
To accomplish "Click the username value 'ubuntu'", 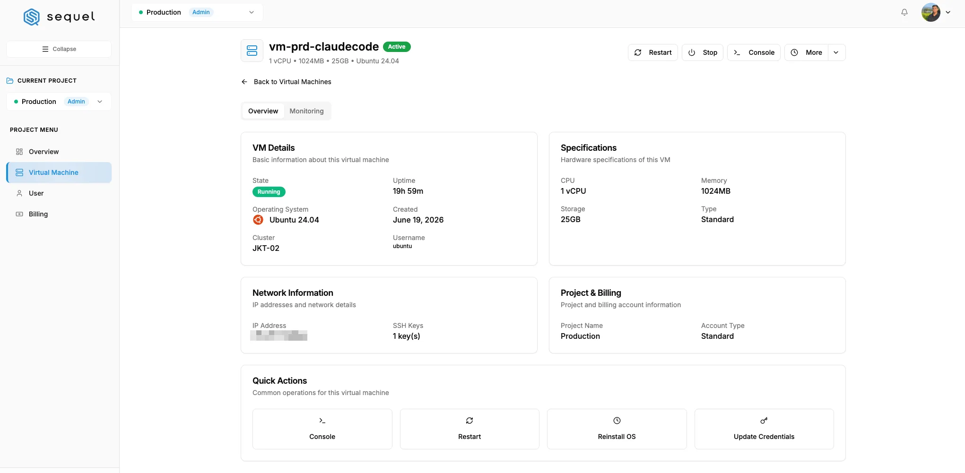I will [x=402, y=246].
